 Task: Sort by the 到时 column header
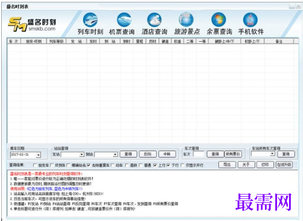(x=126, y=41)
